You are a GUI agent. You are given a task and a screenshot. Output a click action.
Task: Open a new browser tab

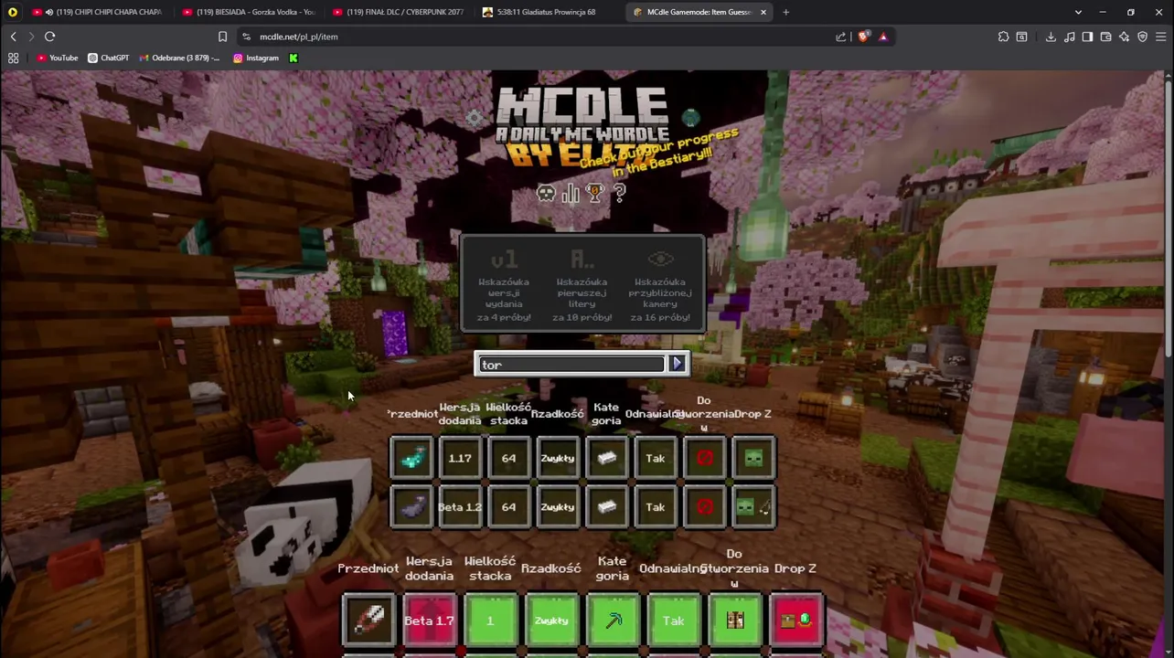point(785,12)
